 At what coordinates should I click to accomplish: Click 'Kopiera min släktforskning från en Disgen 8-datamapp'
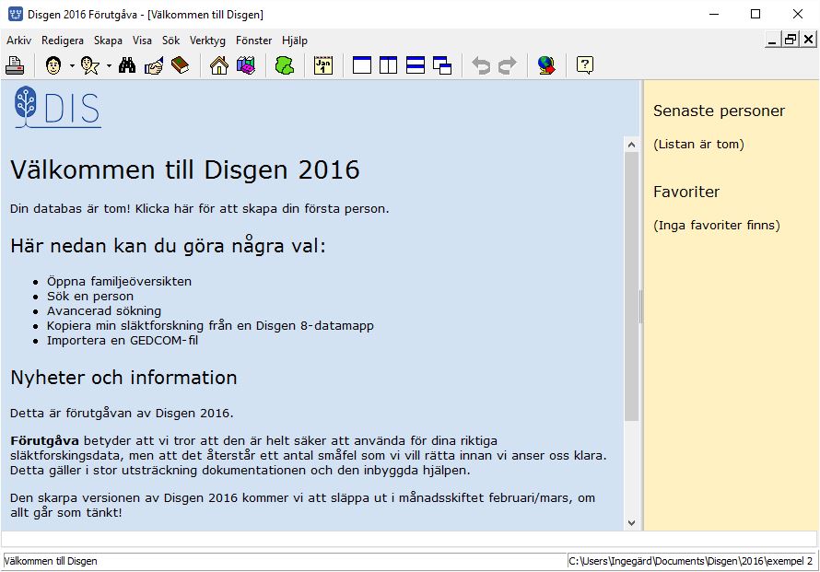pos(210,325)
